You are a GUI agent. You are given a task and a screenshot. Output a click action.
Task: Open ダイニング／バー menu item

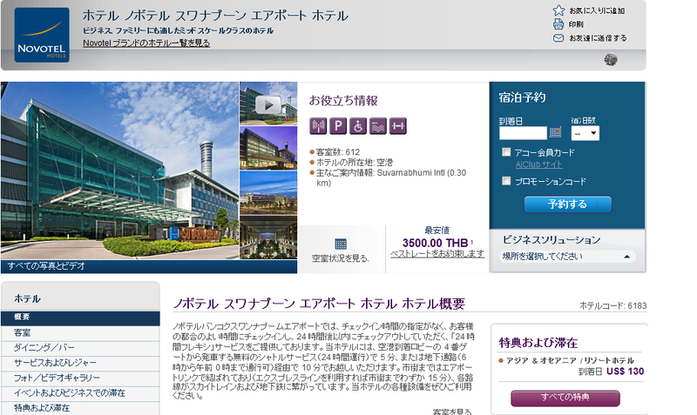coord(80,347)
